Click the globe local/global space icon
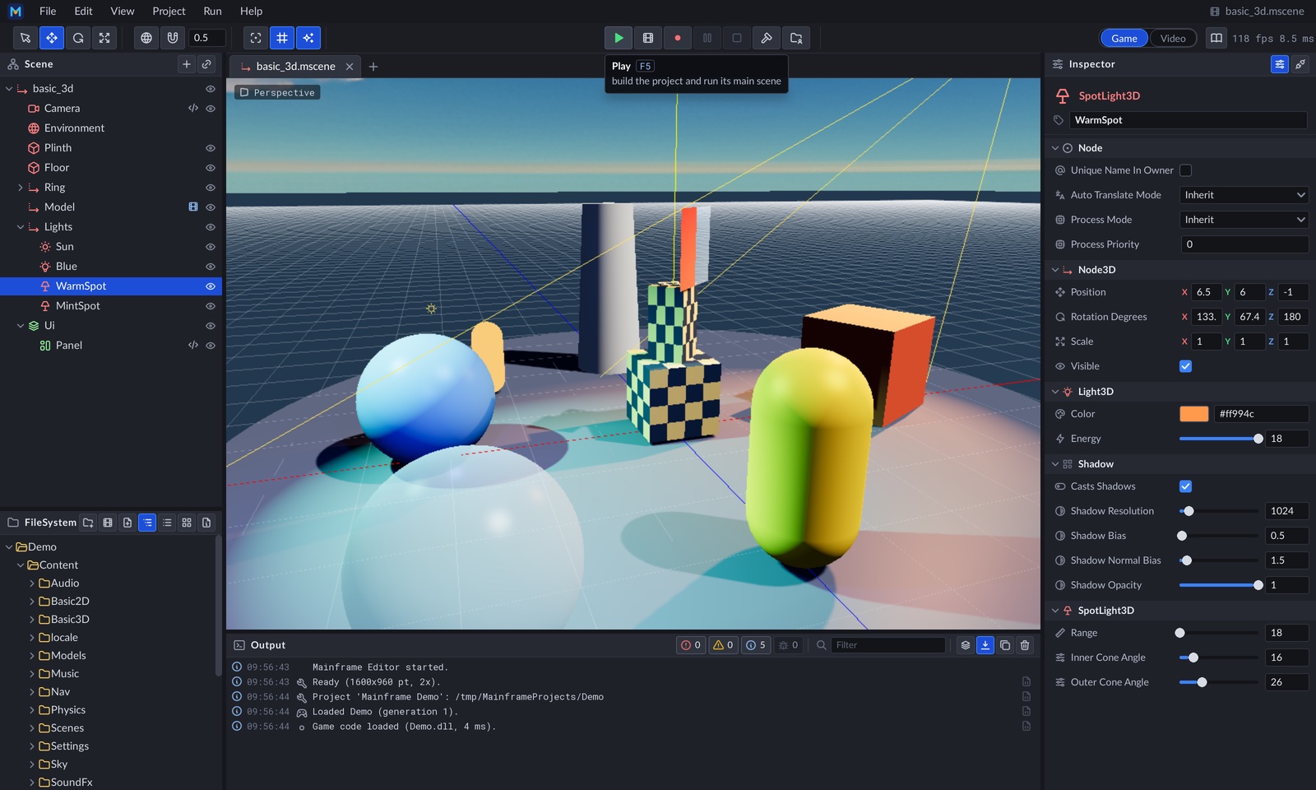Image resolution: width=1316 pixels, height=790 pixels. [x=146, y=38]
